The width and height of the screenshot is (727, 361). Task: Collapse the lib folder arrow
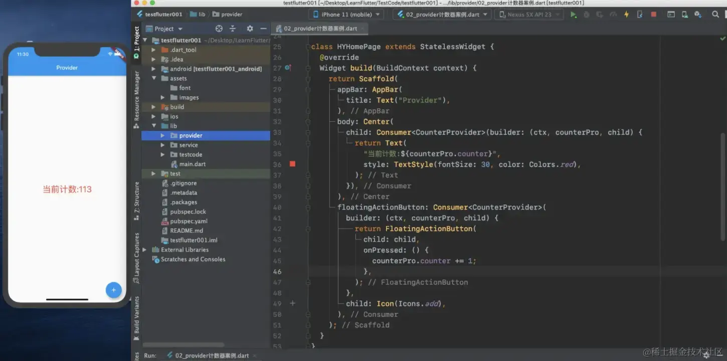pyautogui.click(x=154, y=126)
